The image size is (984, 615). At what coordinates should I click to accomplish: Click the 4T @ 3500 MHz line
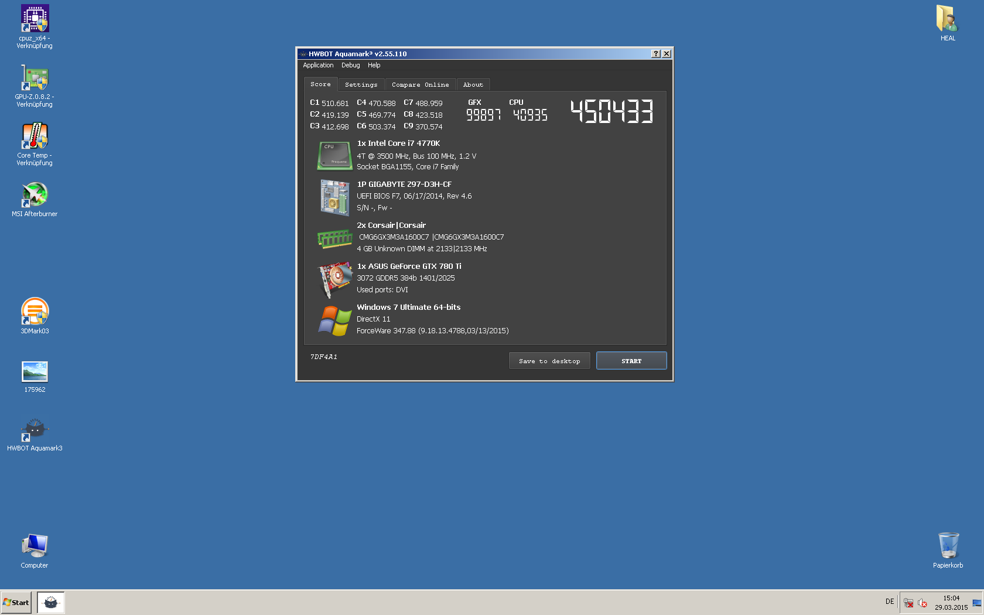[x=416, y=156]
